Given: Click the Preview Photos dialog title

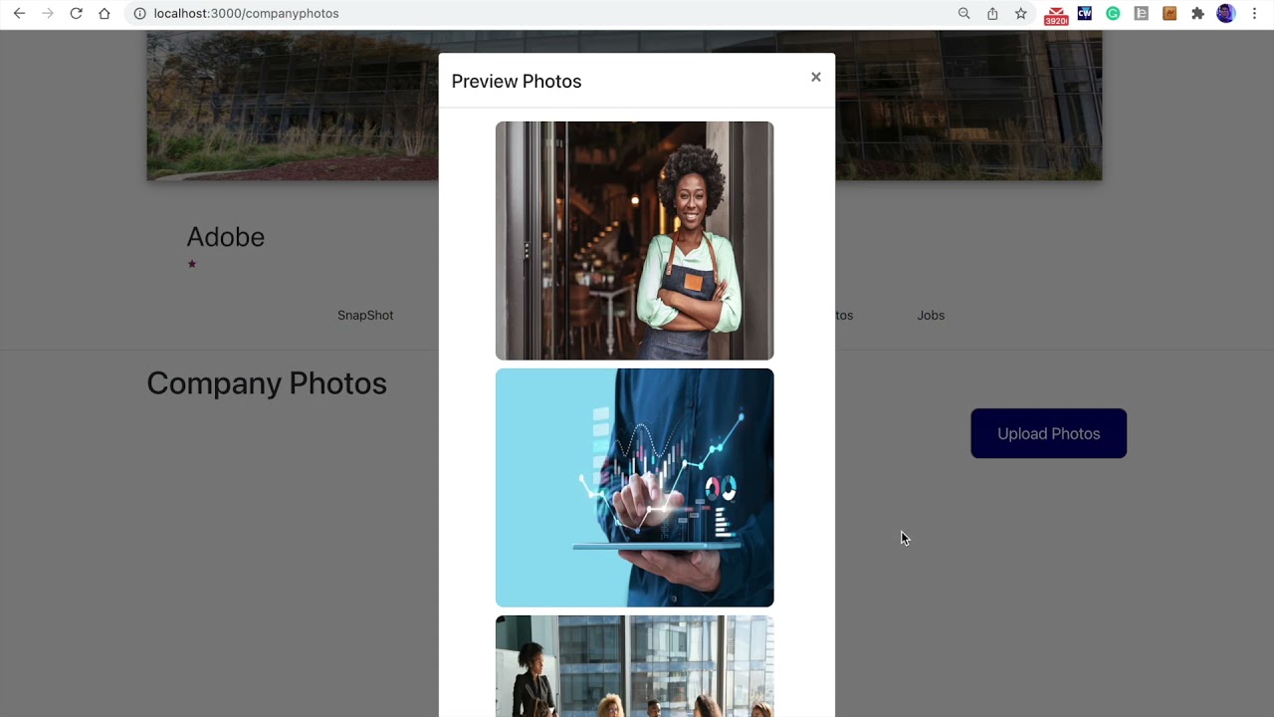Looking at the screenshot, I should [x=516, y=81].
